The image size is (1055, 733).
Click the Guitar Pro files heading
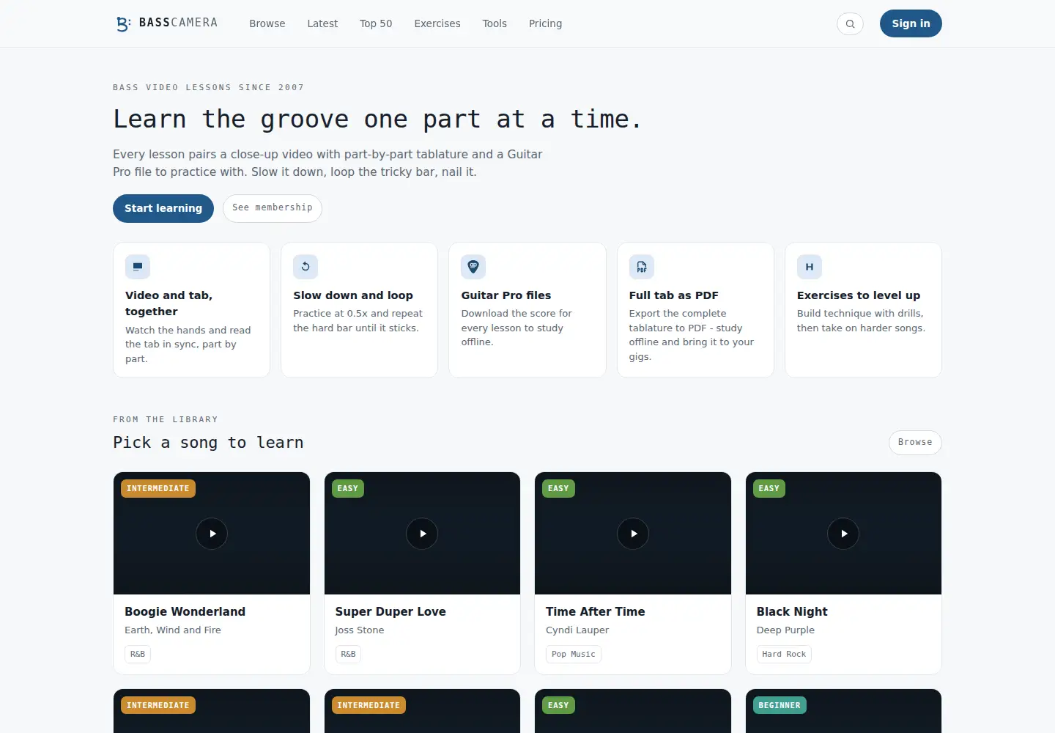point(506,295)
